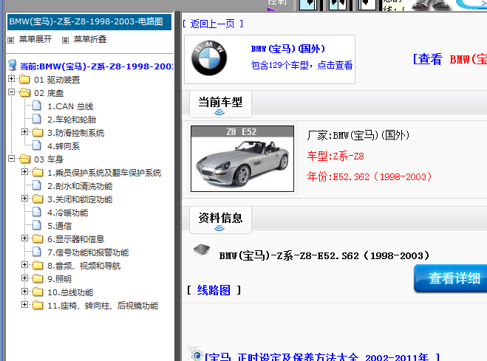Click the folder icon of 8.音频、视频和导航
This screenshot has height=361, width=487.
click(38, 266)
